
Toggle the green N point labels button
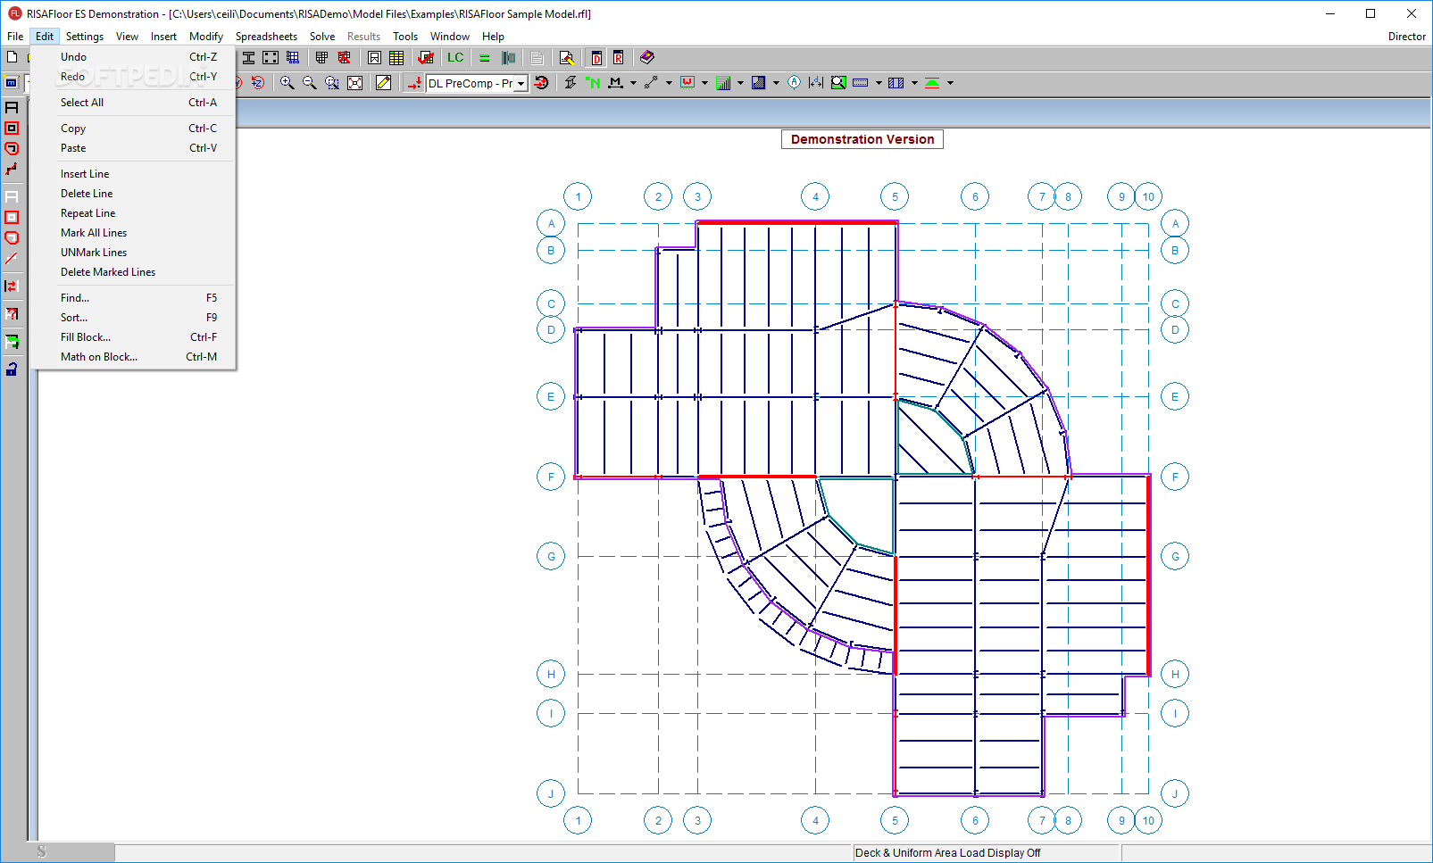coord(593,83)
